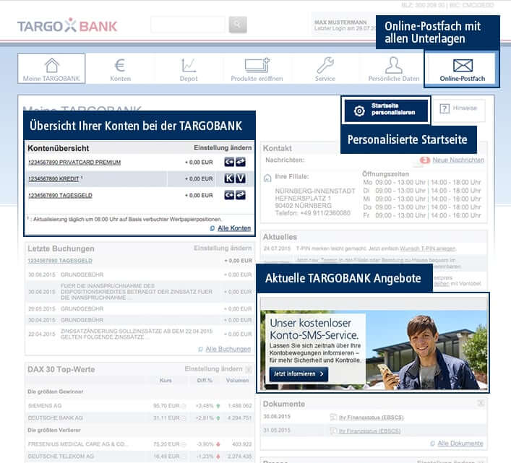Click the red new messages badge

point(425,160)
